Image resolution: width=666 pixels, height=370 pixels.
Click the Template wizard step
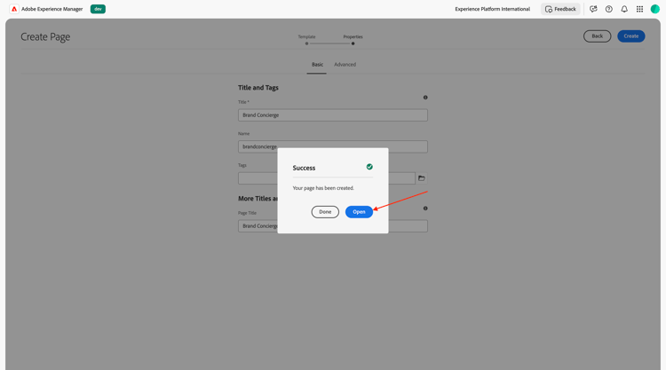[306, 39]
